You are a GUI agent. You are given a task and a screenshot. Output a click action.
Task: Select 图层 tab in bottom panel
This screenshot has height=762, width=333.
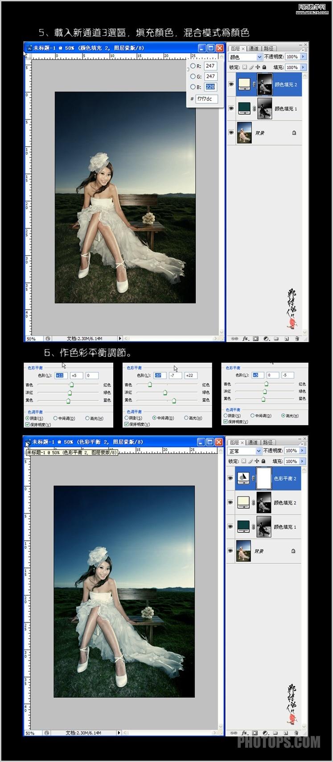[236, 443]
